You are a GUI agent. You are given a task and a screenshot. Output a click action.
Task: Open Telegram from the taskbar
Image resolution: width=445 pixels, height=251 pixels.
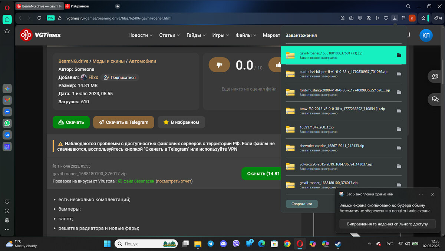pos(211,244)
